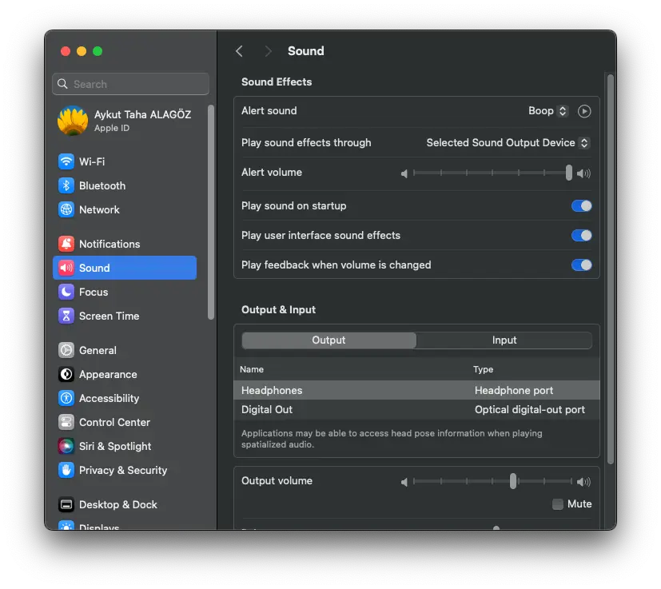The height and width of the screenshot is (589, 661).
Task: Open the Alert sound Boop dropdown
Action: (548, 111)
